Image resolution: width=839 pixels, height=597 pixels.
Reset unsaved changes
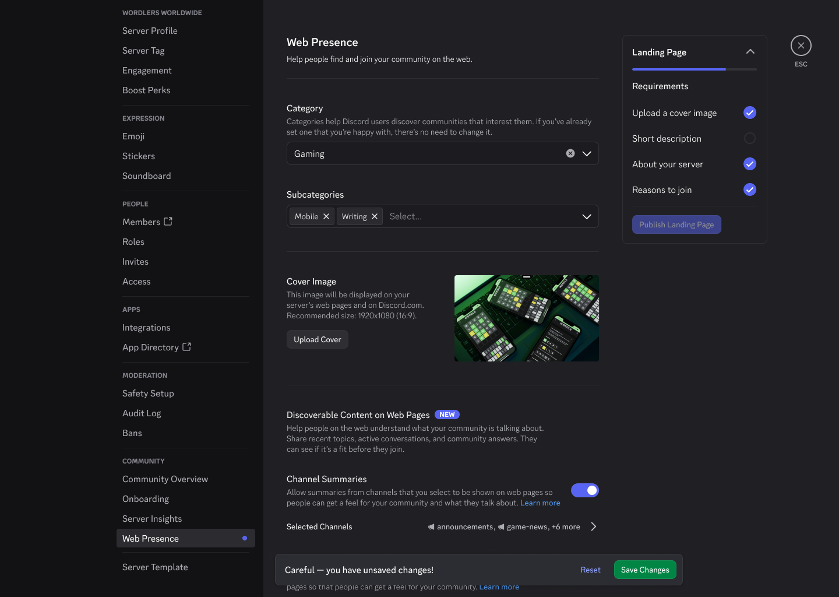pos(590,570)
